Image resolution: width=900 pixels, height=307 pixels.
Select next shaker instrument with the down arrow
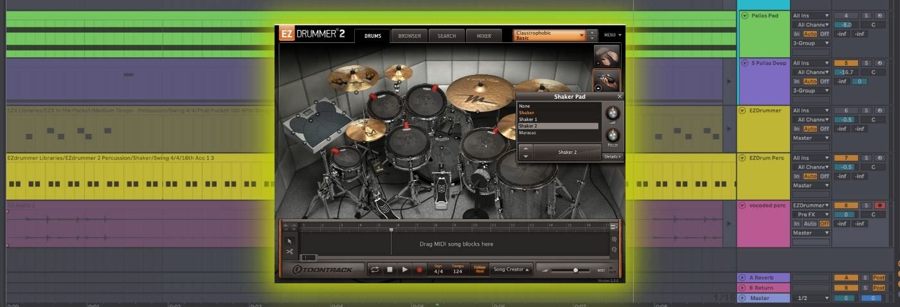coord(526,156)
